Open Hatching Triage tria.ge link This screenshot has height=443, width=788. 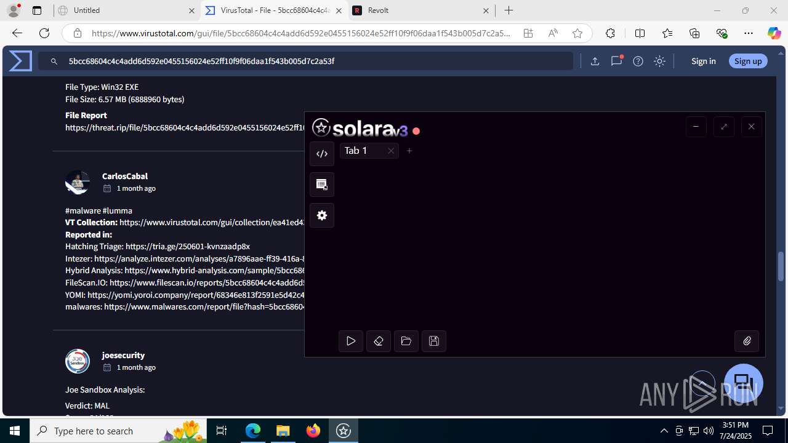pos(188,246)
